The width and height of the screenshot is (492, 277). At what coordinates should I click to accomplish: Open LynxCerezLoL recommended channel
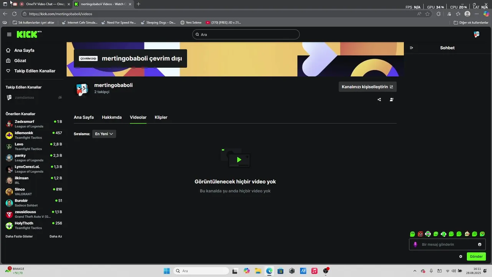[34, 169]
